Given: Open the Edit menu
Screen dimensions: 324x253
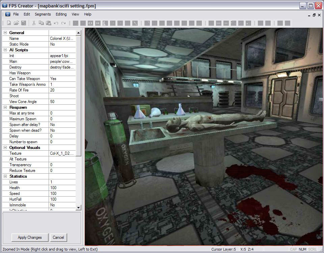Looking at the screenshot, I should coord(27,14).
